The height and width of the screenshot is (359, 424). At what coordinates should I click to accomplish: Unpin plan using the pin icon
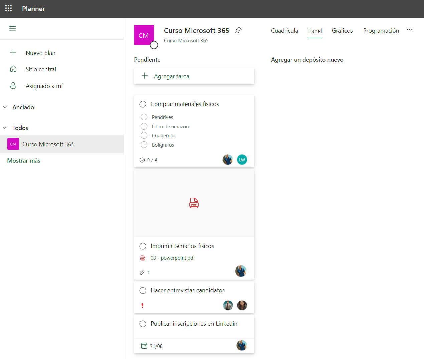pos(238,30)
